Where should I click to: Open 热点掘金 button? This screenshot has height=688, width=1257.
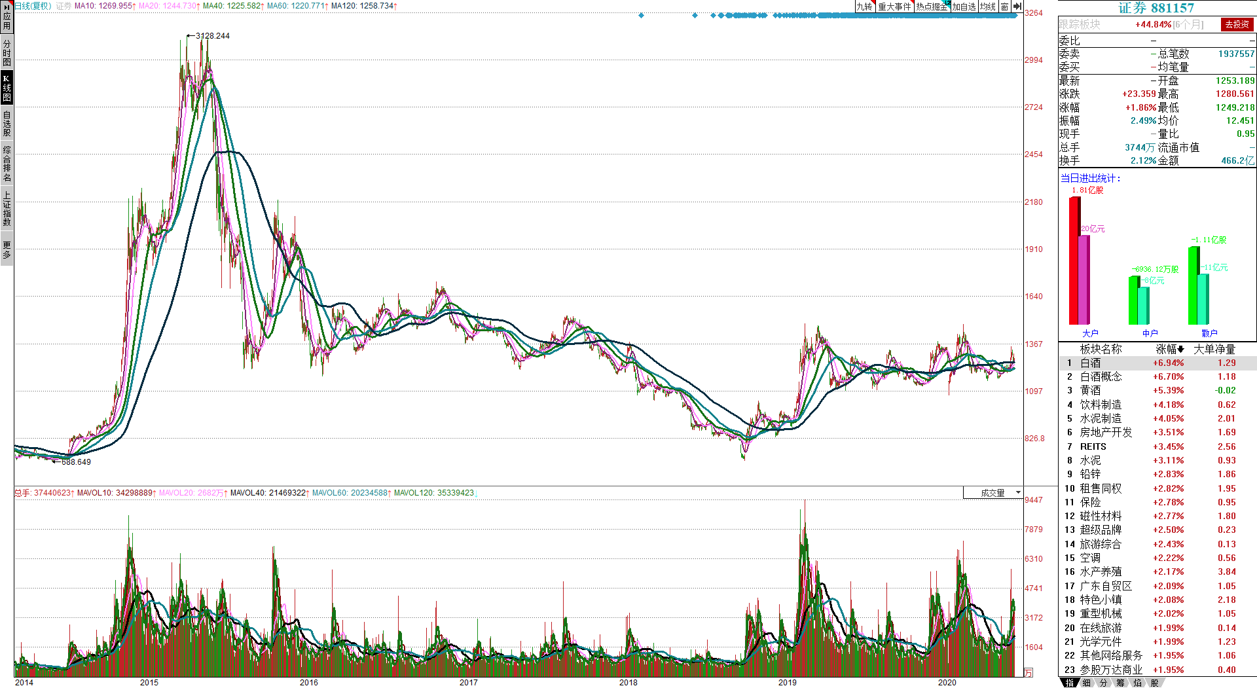(x=932, y=7)
